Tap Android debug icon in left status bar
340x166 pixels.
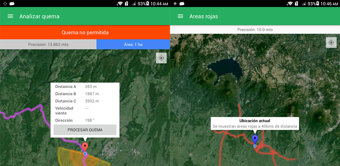click(x=12, y=3)
